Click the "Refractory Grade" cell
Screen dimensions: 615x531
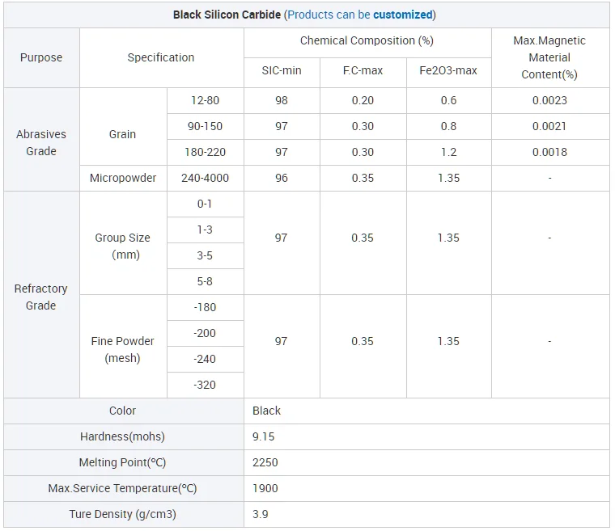41,297
